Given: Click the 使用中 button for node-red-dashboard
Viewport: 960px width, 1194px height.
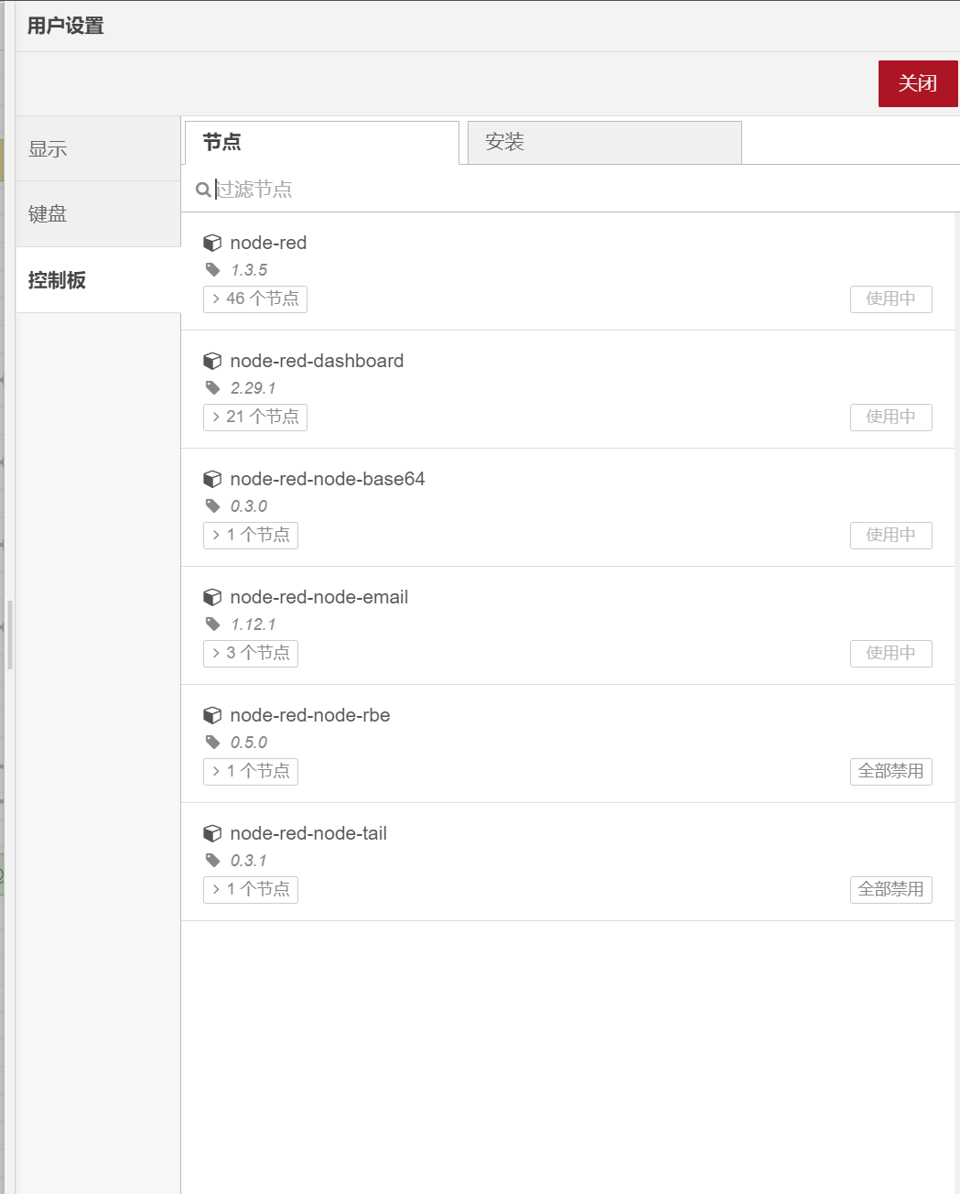Looking at the screenshot, I should coord(890,417).
